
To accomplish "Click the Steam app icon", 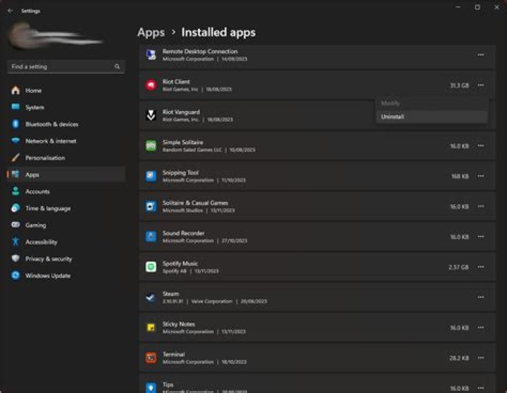I will pos(151,297).
